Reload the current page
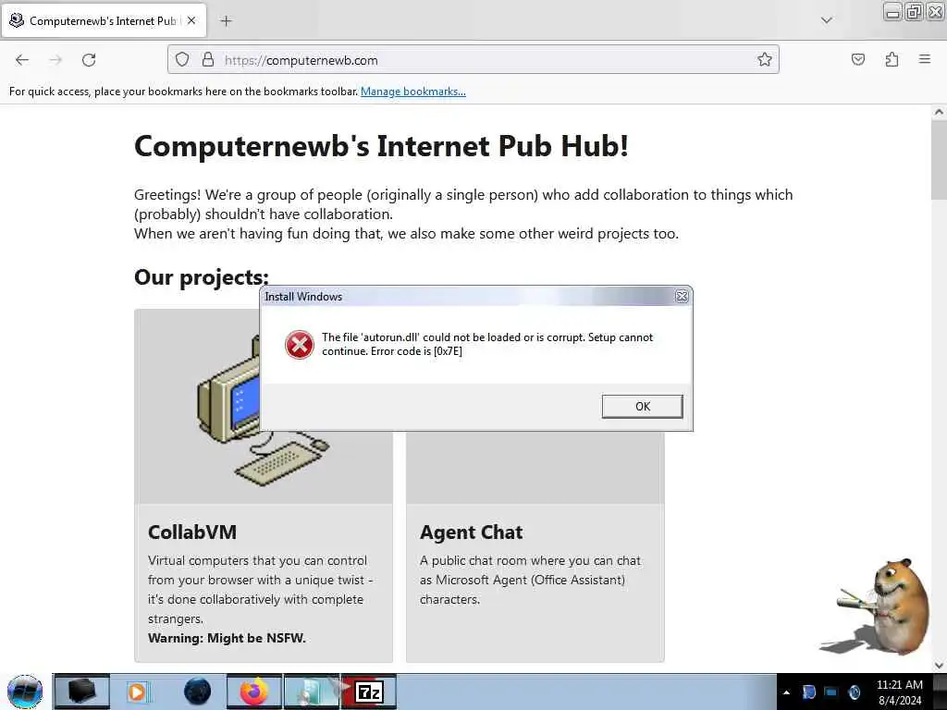Viewport: 947px width, 710px height. point(89,60)
